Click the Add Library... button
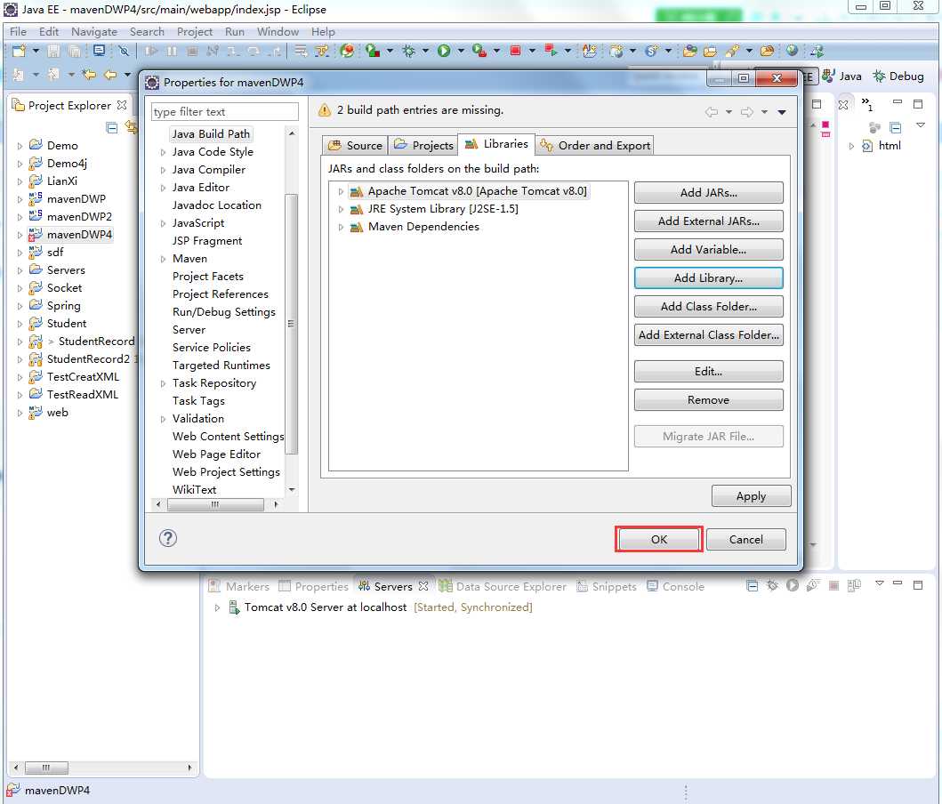Viewport: 942px width, 804px height. pyautogui.click(x=708, y=278)
